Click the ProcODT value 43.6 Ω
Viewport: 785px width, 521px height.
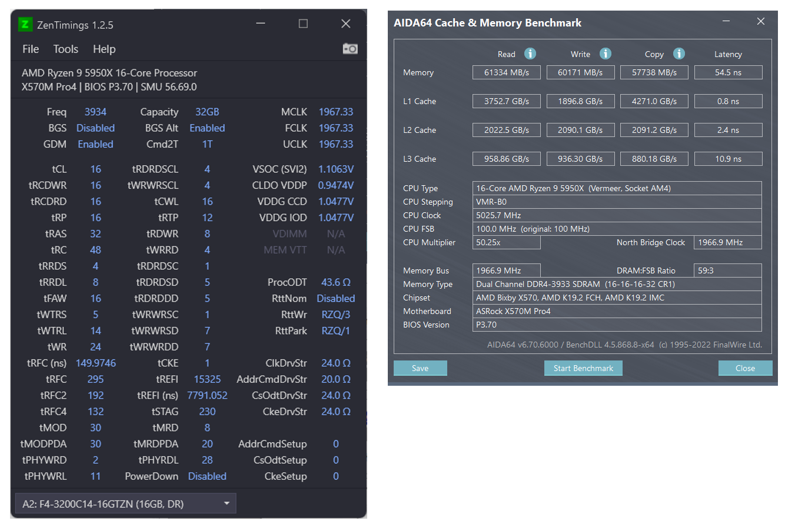(336, 282)
